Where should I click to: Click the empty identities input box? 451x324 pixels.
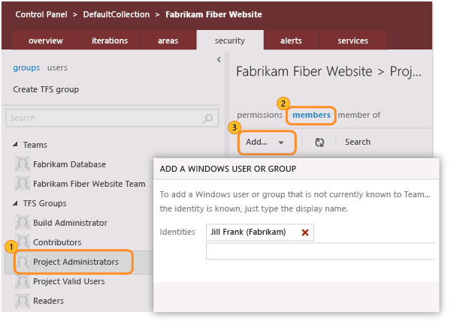(320, 251)
